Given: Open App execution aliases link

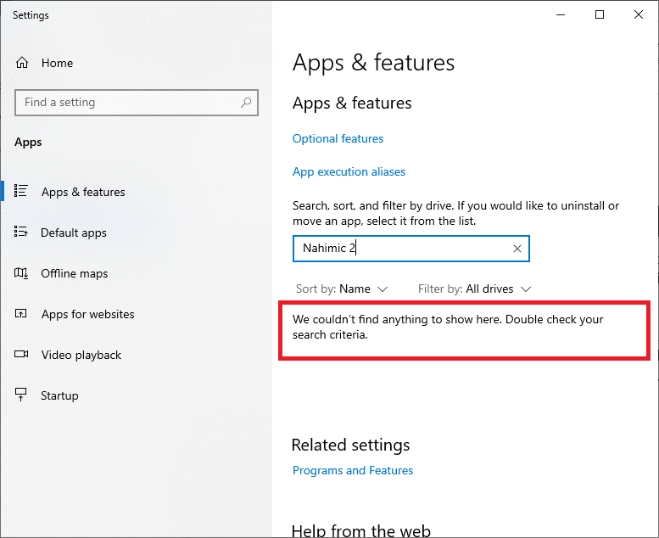Looking at the screenshot, I should pyautogui.click(x=349, y=171).
